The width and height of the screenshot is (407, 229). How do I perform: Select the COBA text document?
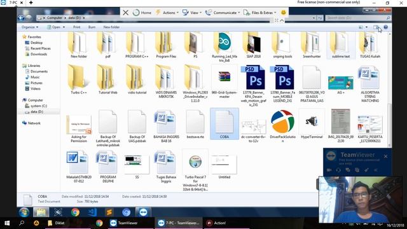224,124
